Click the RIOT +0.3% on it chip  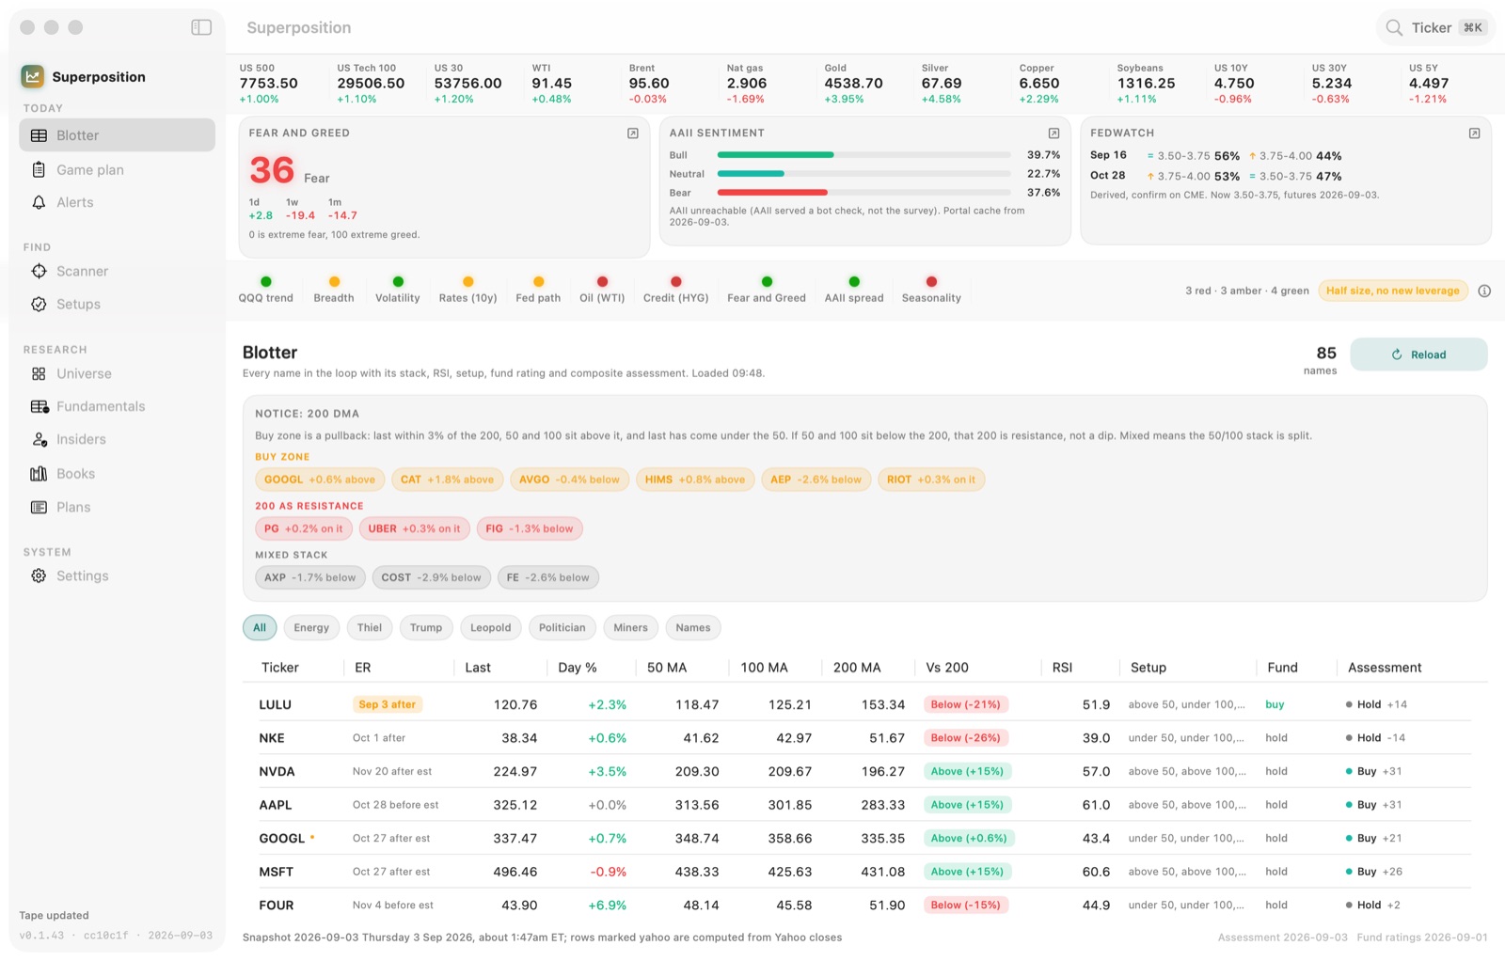[931, 480]
